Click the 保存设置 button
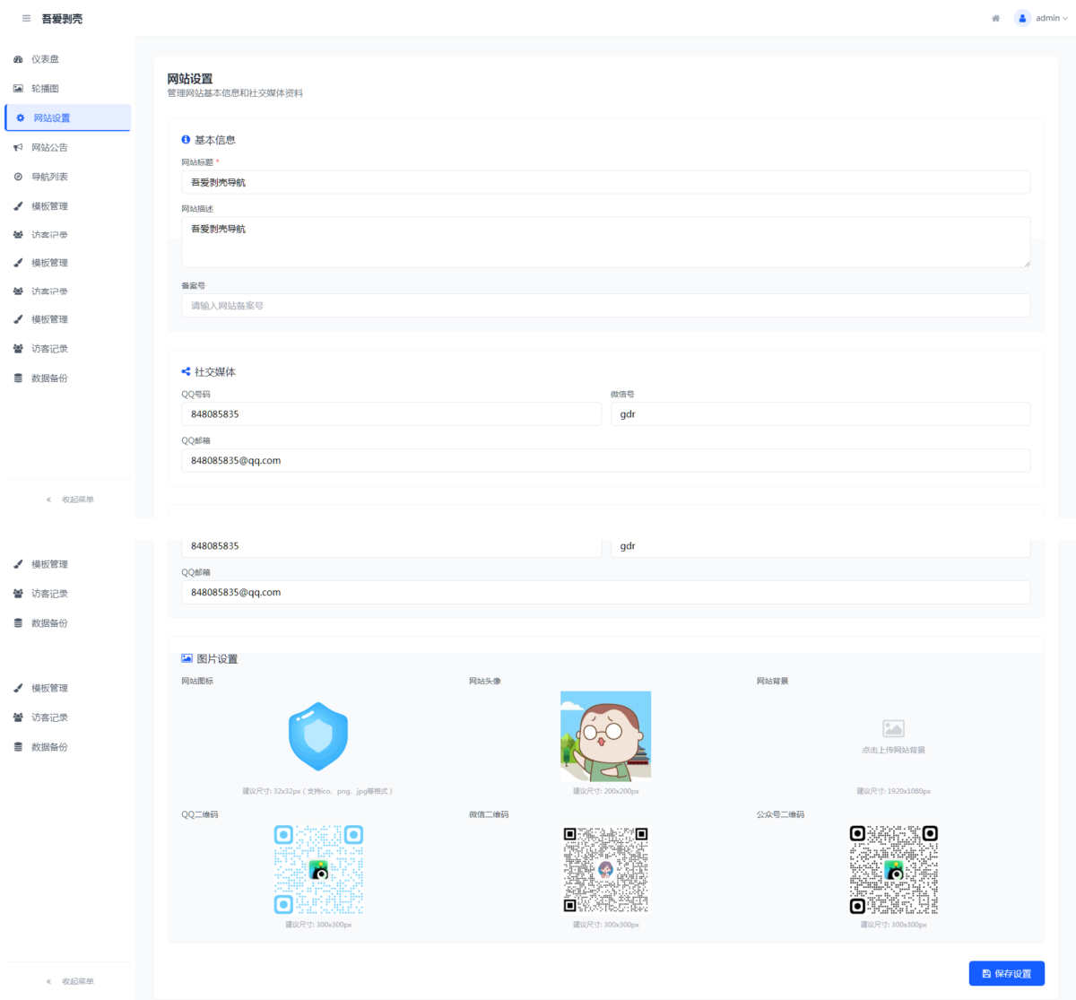The image size is (1076, 1000). 1006,973
